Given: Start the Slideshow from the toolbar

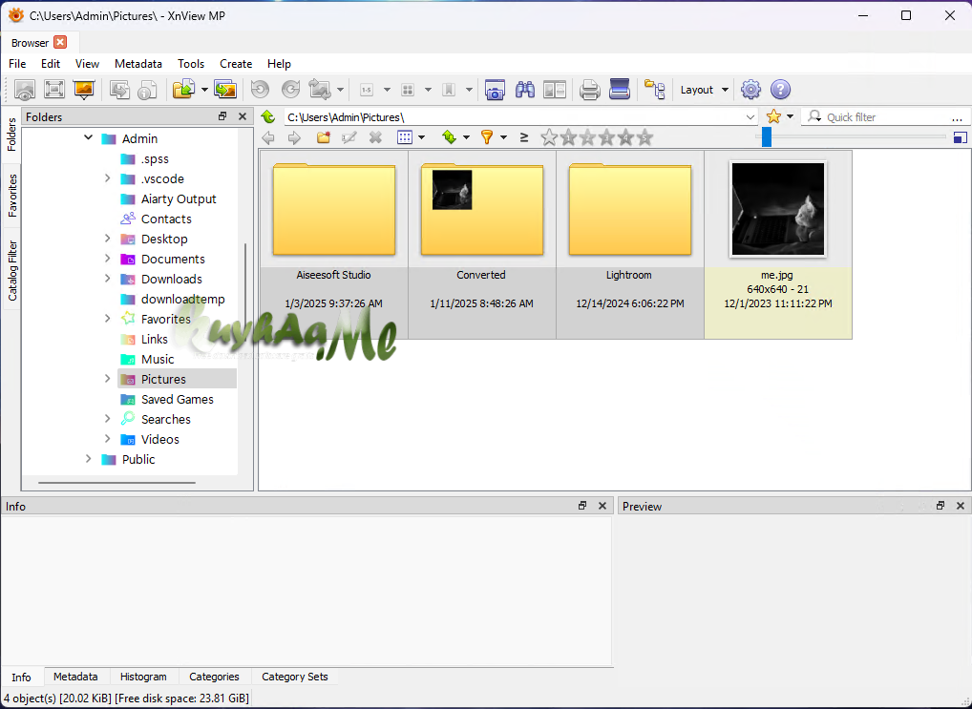Looking at the screenshot, I should pos(84,90).
